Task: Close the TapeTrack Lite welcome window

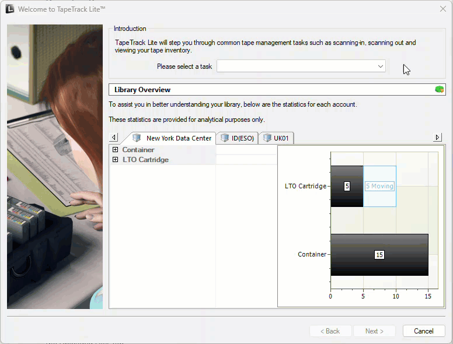Action: pos(443,9)
